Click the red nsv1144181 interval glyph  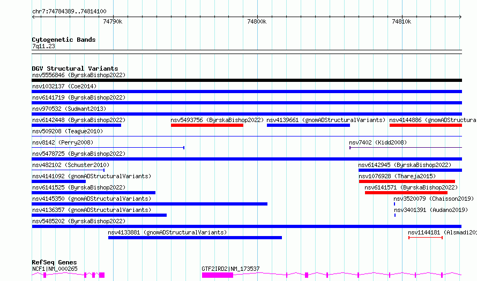[426, 238]
